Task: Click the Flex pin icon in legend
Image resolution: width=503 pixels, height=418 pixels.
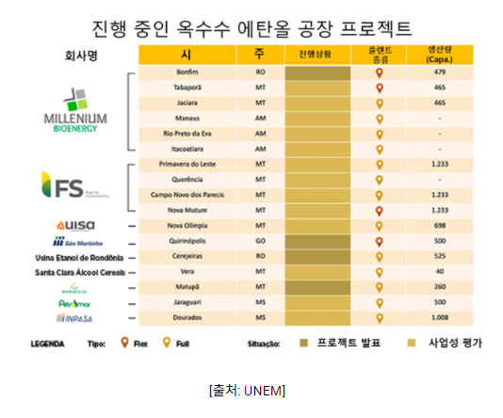Action: point(124,343)
